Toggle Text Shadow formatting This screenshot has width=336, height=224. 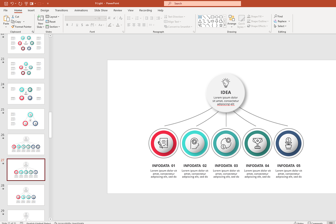(82, 25)
